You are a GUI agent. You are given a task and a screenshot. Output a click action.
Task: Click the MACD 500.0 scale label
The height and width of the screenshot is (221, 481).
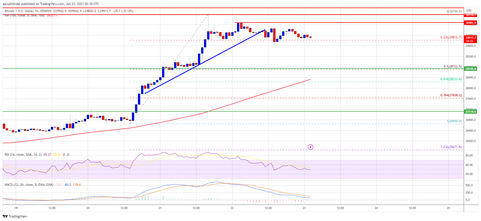coord(469,185)
